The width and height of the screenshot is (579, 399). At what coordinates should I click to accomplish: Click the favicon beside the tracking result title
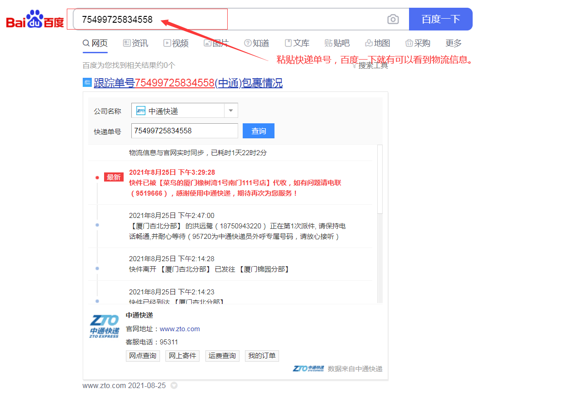tap(87, 82)
